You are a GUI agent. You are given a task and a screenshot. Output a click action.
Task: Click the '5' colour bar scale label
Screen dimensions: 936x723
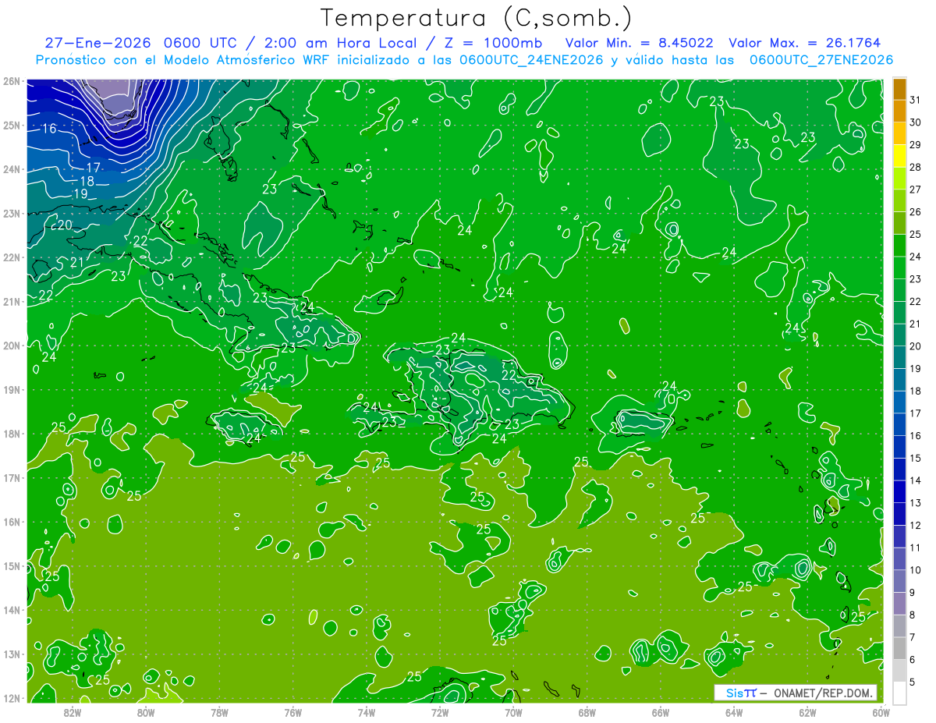(913, 682)
